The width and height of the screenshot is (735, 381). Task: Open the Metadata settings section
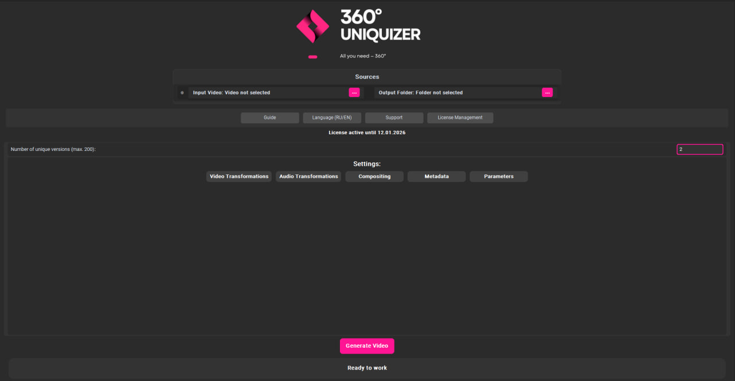coord(436,176)
